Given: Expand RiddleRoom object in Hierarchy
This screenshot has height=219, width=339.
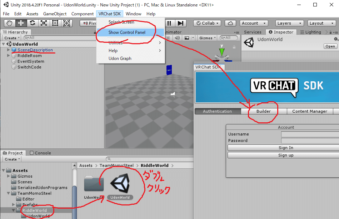Looking at the screenshot, I should pyautogui.click(x=9, y=56).
